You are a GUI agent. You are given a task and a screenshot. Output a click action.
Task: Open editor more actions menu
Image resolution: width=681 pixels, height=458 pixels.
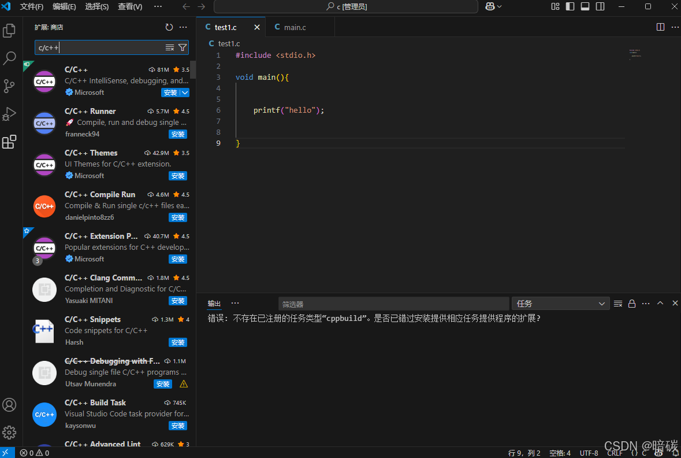675,27
